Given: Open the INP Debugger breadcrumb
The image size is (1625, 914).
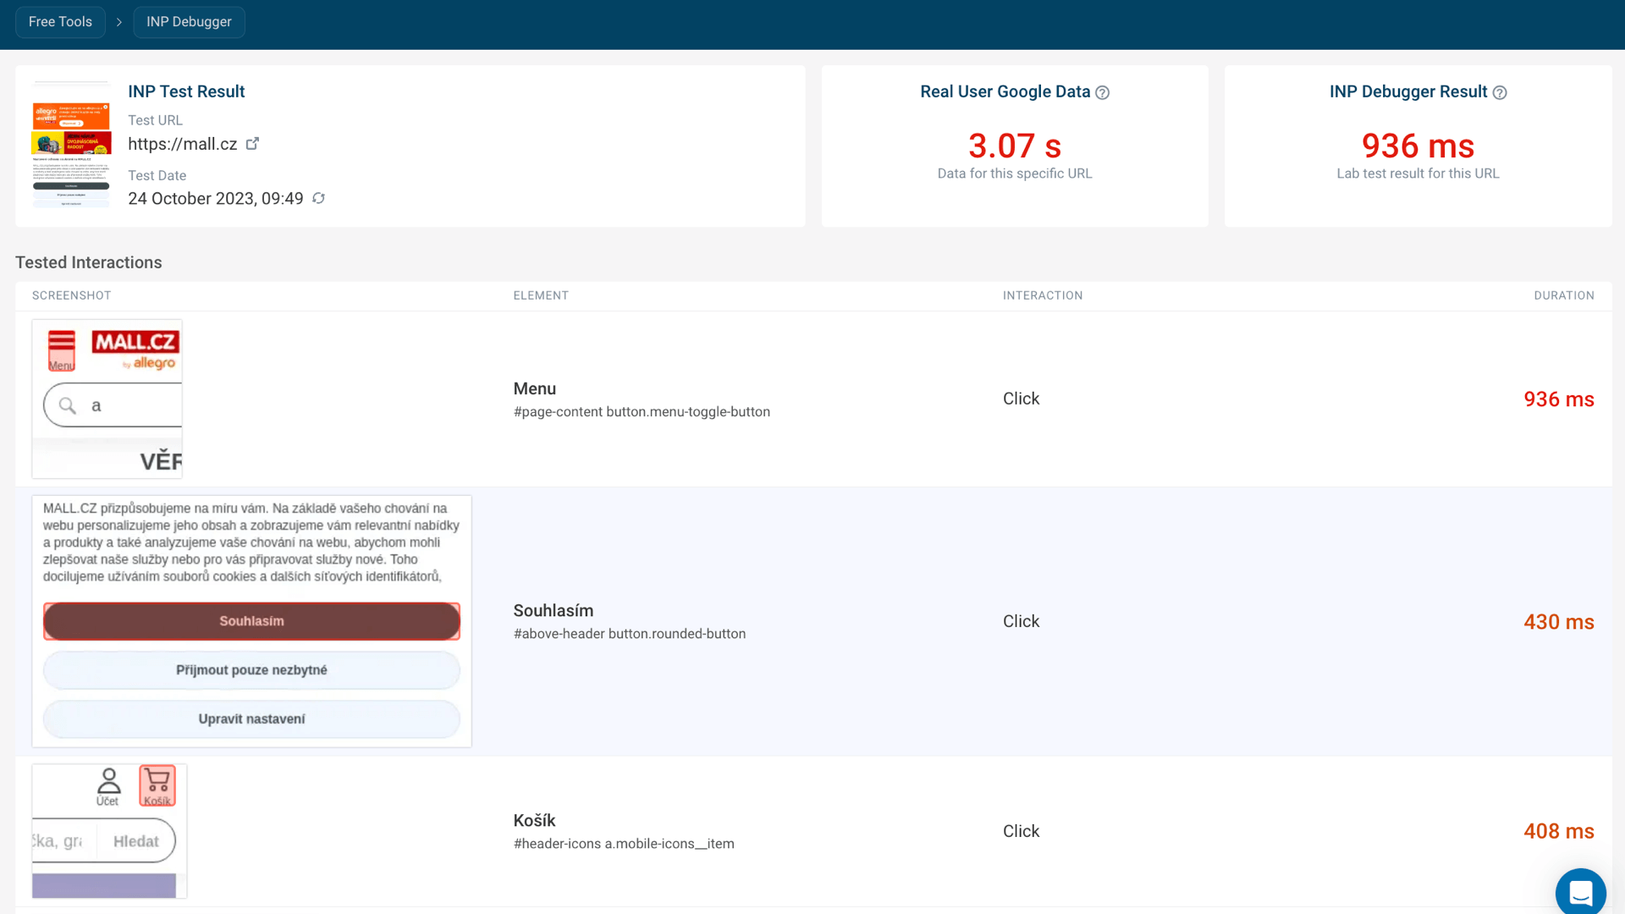Looking at the screenshot, I should [x=189, y=22].
